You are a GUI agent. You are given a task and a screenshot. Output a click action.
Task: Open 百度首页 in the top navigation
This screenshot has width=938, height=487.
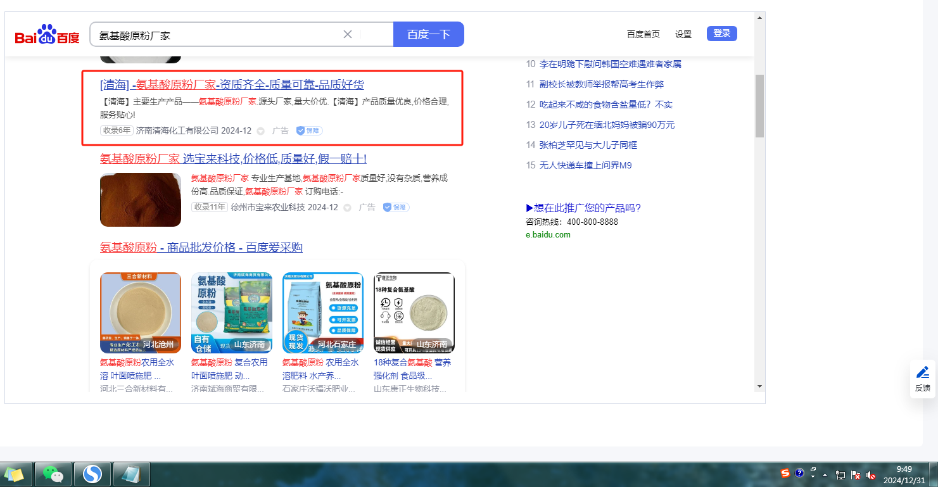click(643, 34)
